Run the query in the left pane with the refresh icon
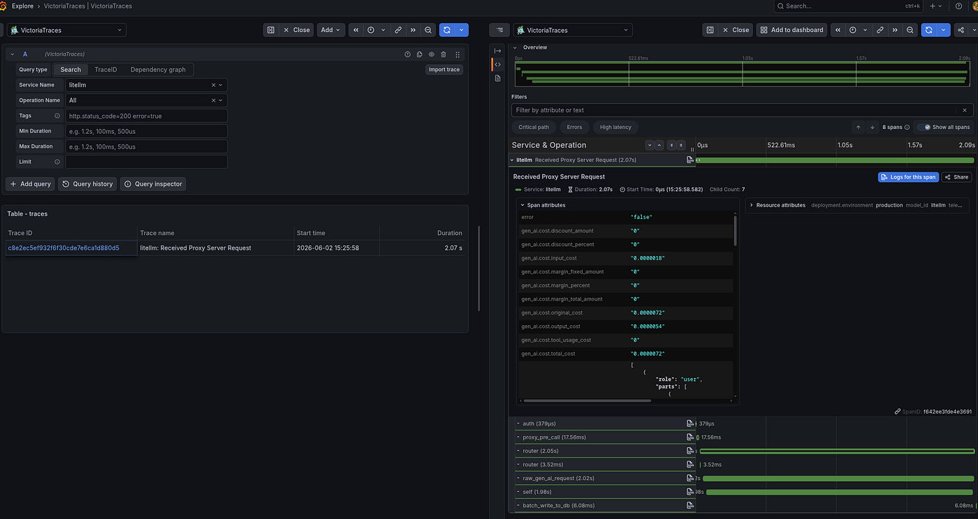Viewport: 978px width, 519px height. point(447,30)
